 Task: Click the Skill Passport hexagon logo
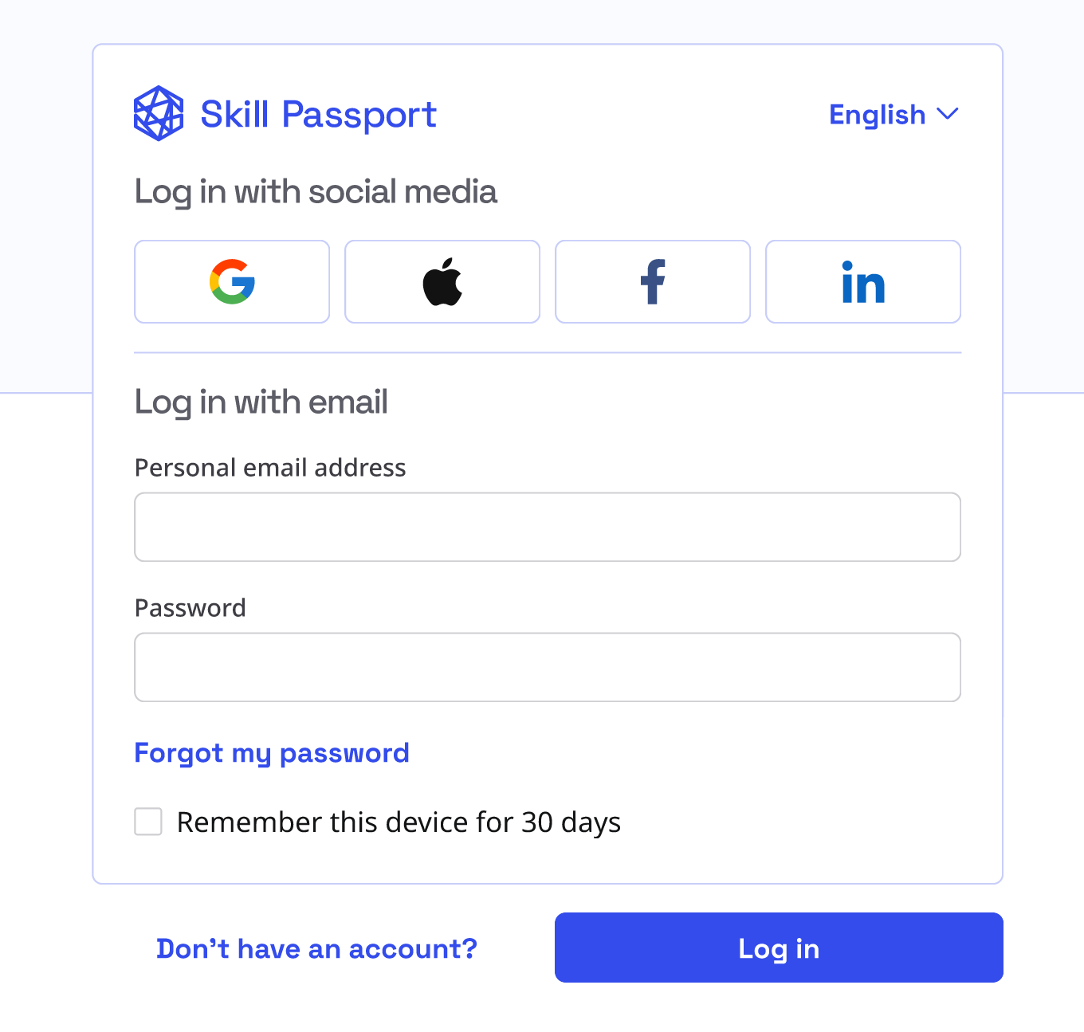(x=159, y=114)
